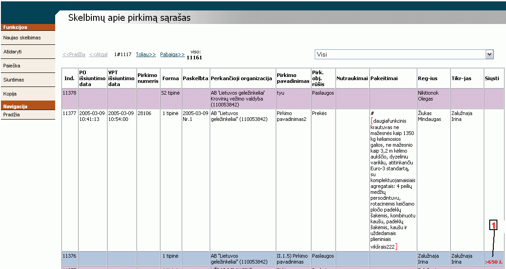Select the Pirkimo pavadinimas column header
This screenshot has height=269, width=506.
pyautogui.click(x=293, y=78)
